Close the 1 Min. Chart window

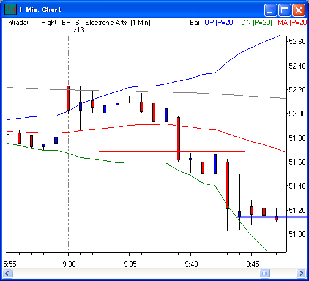tap(299, 10)
